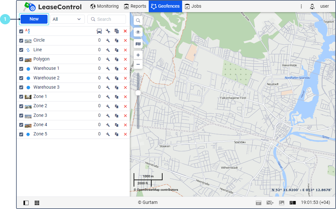Create a New geofence
The height and width of the screenshot is (209, 336).
(x=34, y=19)
